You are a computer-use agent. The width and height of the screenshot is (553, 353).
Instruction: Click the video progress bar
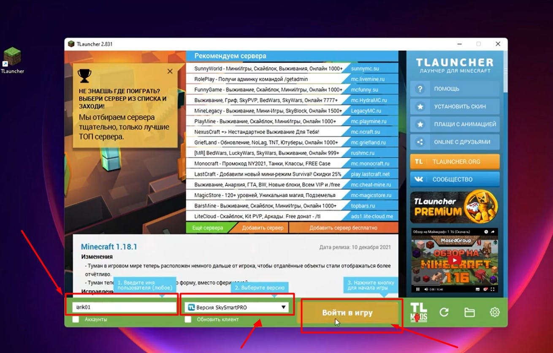coord(455,285)
